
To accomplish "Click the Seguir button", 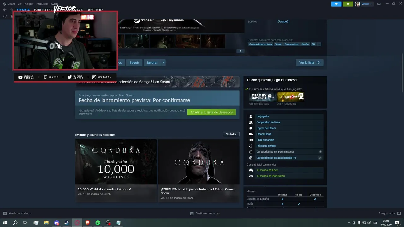I will (134, 62).
